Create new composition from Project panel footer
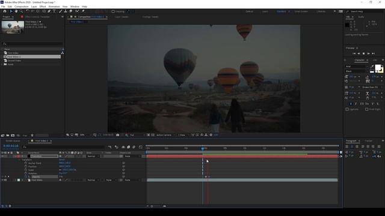 click(13, 135)
